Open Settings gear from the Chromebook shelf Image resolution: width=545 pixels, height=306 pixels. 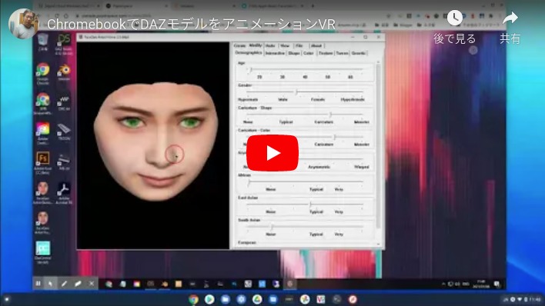241,299
